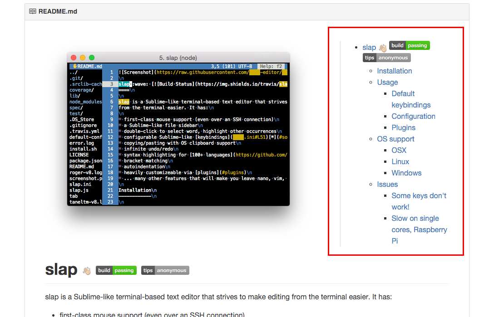Click the yellow minimize dot in the terminal screenshot
494x317 pixels.
coord(83,58)
